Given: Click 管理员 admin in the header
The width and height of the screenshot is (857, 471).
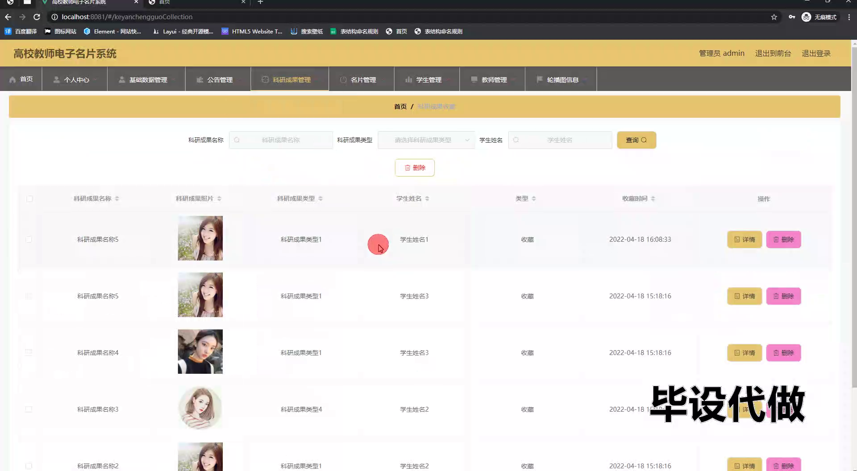Looking at the screenshot, I should click(722, 54).
